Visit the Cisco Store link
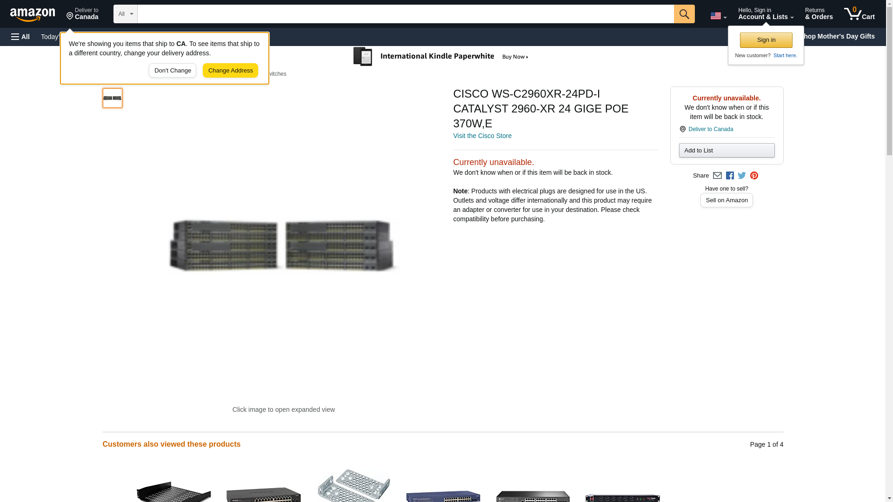The image size is (893, 502). point(482,136)
